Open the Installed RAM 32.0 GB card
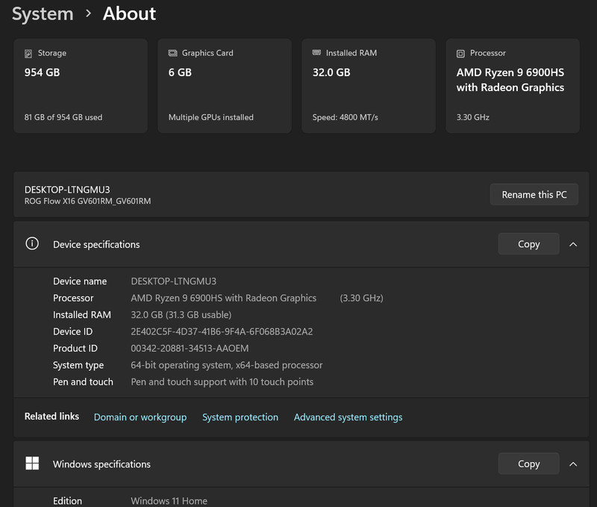The image size is (597, 507). coord(369,86)
